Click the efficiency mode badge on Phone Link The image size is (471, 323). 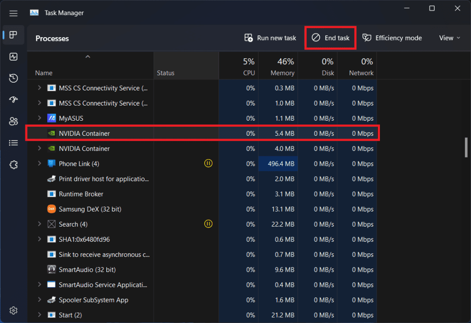coord(208,163)
